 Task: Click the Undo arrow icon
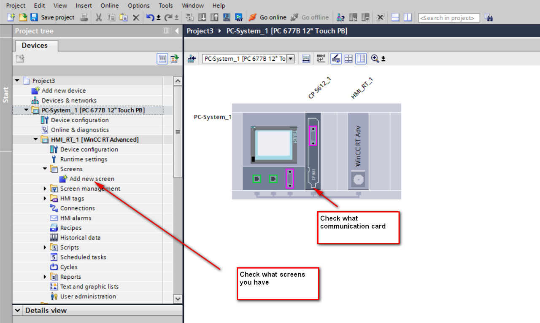(150, 17)
